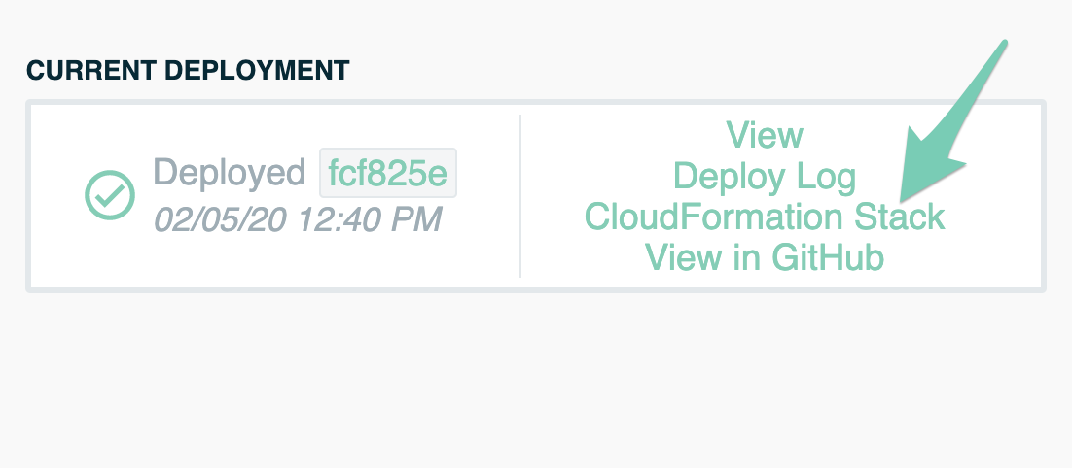Open commit fcf825e hash badge
The image size is (1072, 468).
point(387,173)
